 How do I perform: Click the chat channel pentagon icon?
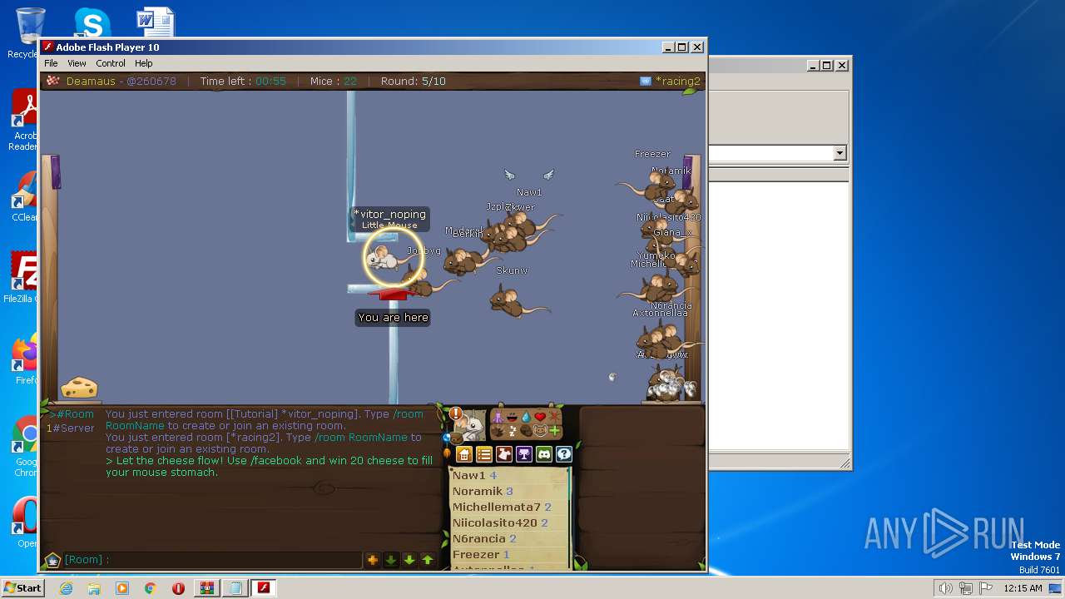tap(52, 560)
